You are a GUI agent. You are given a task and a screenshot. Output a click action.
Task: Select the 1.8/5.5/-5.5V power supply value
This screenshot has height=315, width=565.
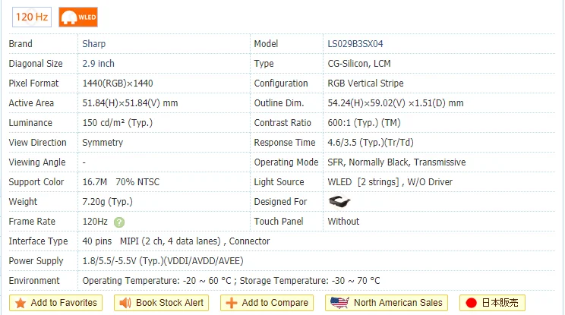tap(163, 261)
